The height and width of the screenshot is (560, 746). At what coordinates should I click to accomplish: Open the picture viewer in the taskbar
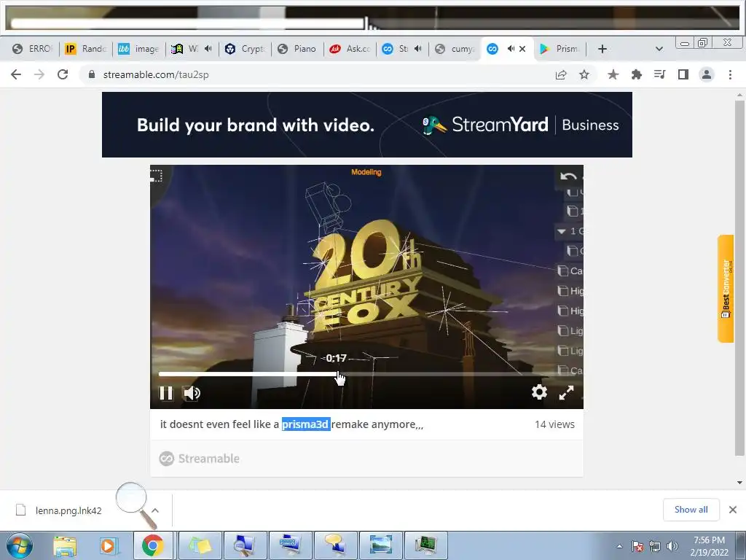click(380, 545)
